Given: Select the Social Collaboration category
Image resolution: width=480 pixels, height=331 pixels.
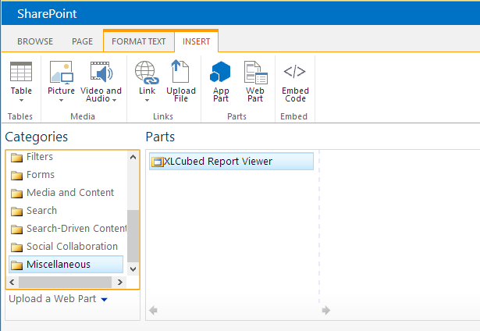Looking at the screenshot, I should (x=72, y=247).
